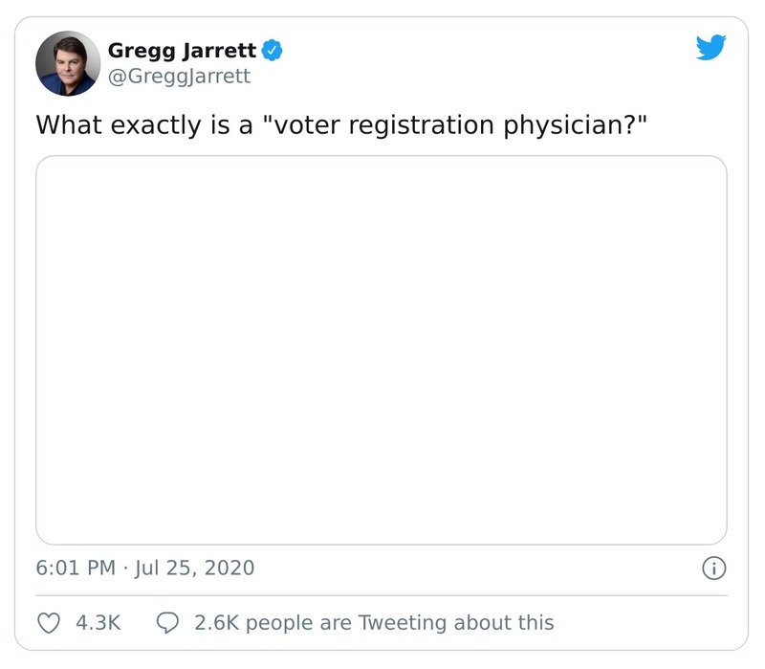Click the 2.6K tweet count
This screenshot has height=669, width=765.
click(x=214, y=621)
